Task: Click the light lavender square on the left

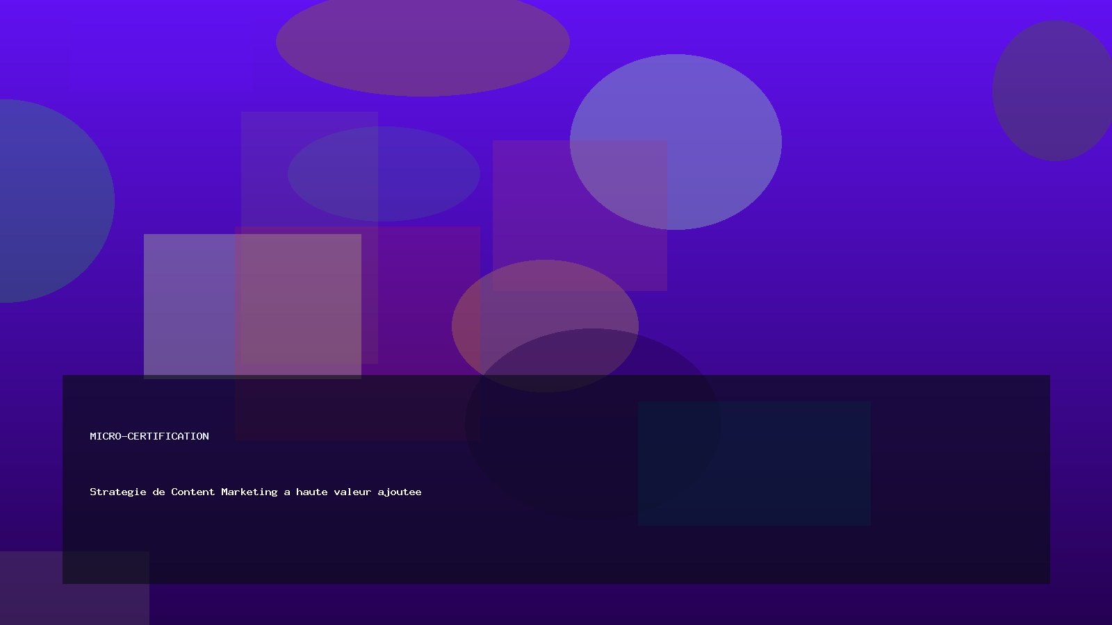Action: pos(188,306)
